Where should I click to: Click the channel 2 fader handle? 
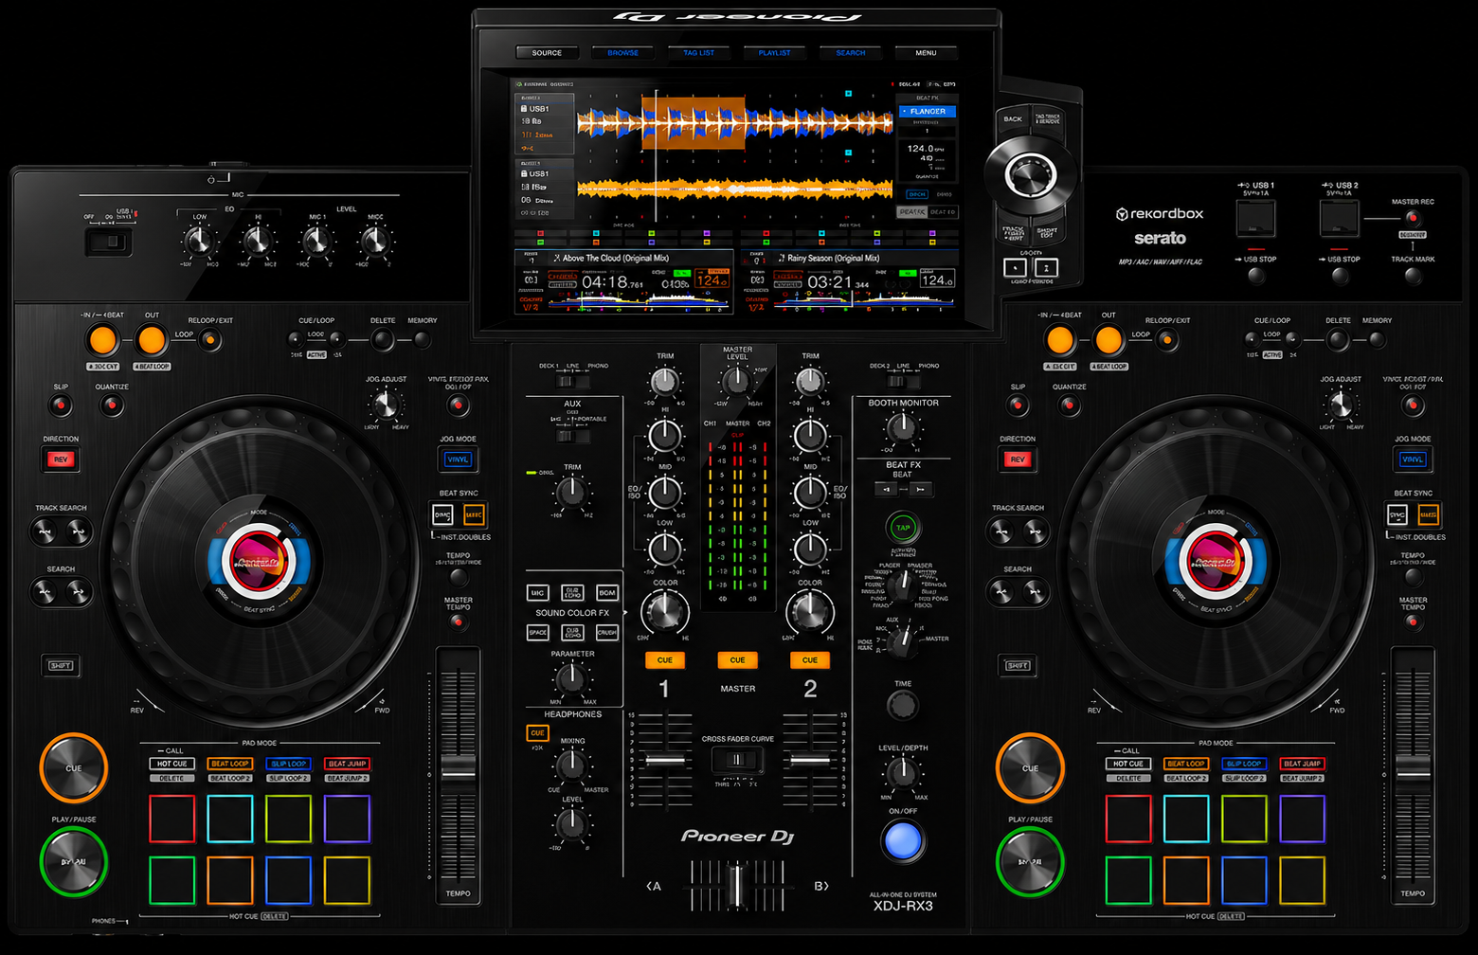tap(810, 761)
